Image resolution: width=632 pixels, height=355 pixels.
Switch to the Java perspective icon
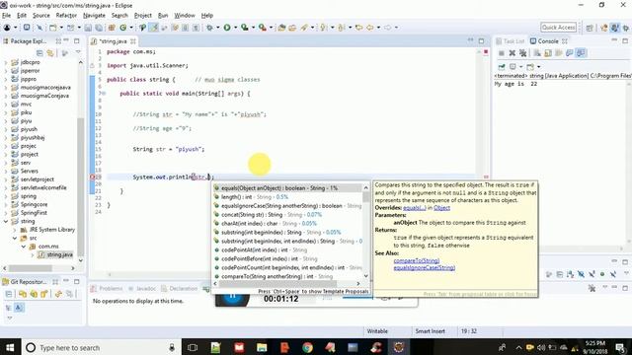[x=614, y=28]
